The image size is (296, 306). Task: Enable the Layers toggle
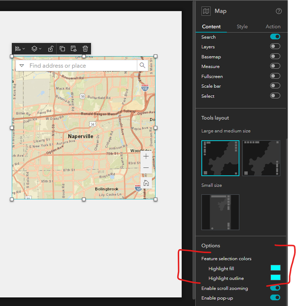point(275,46)
